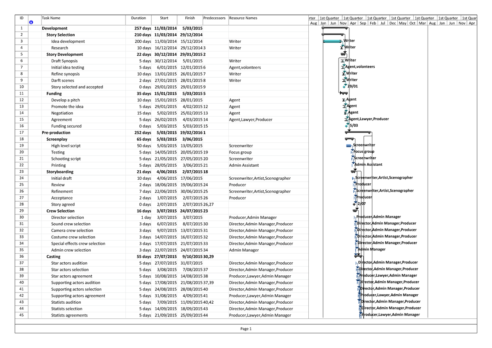Select the Statists agreements task

[x=69, y=316]
